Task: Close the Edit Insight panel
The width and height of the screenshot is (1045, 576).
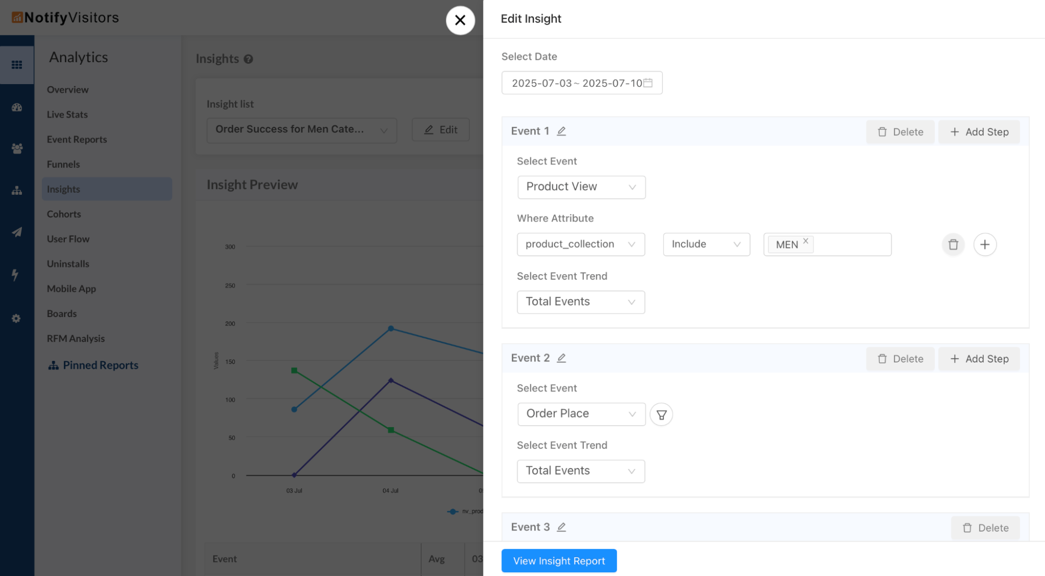Action: 460,20
